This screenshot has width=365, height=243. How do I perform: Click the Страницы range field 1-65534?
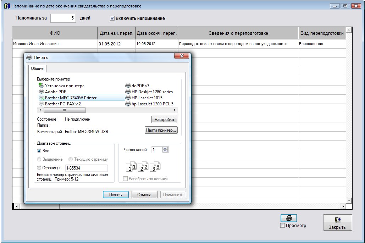86,168
